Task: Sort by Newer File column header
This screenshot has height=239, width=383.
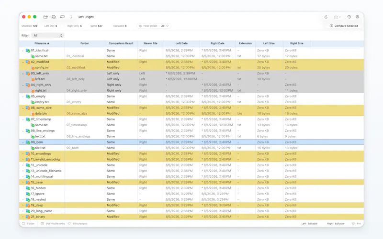Action: click(x=150, y=43)
